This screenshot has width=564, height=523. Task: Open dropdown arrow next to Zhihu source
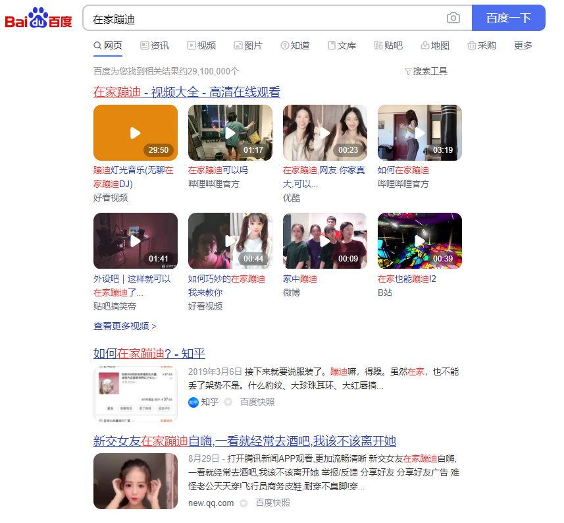(x=228, y=402)
